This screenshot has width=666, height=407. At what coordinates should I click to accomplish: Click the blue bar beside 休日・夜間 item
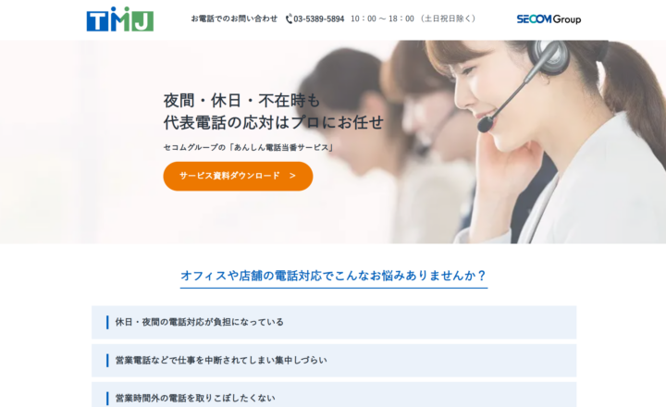point(107,322)
